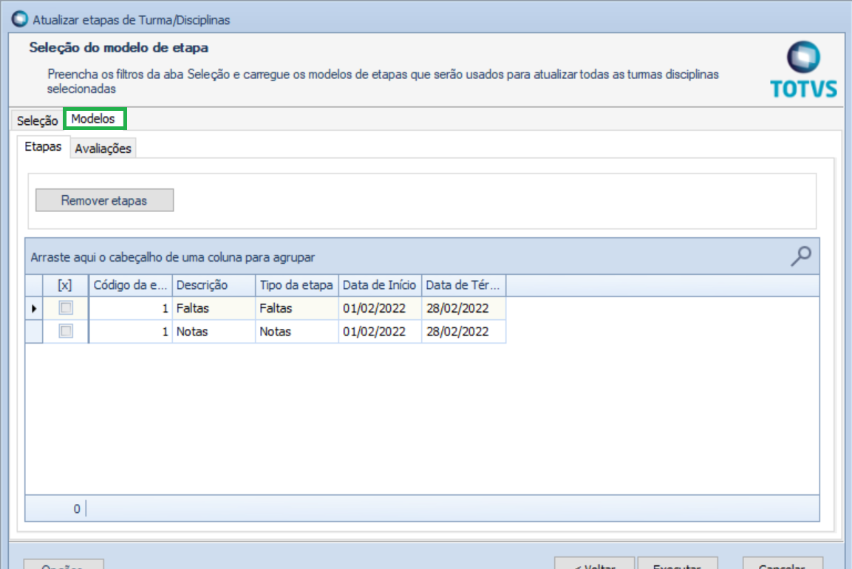Image resolution: width=852 pixels, height=569 pixels.
Task: Select the Tipo da etapa cell Notas
Action: click(296, 332)
